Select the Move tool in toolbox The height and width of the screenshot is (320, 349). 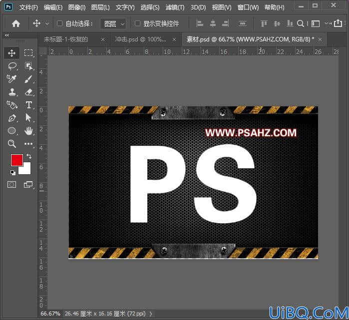tap(11, 53)
